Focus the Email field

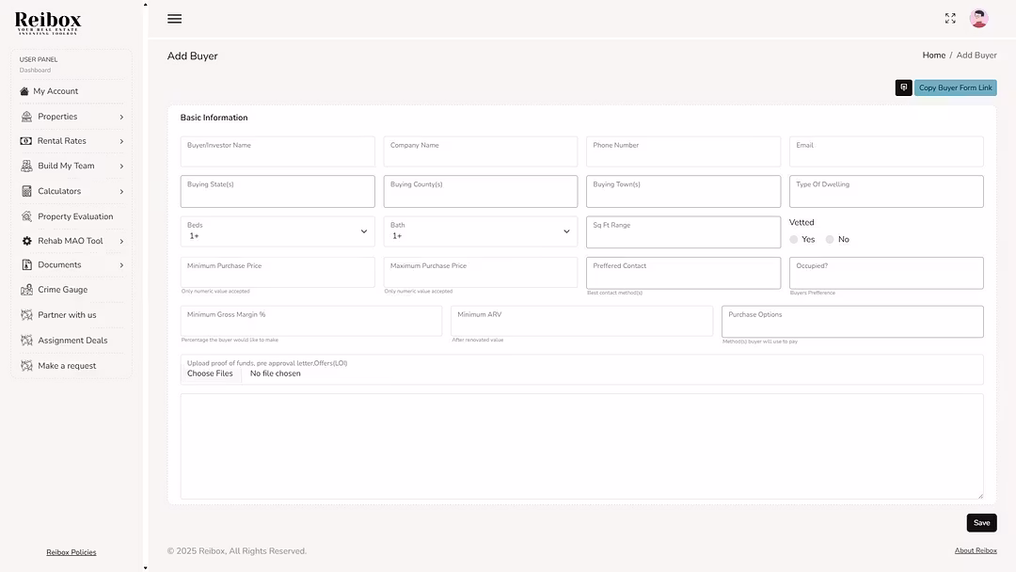(886, 151)
